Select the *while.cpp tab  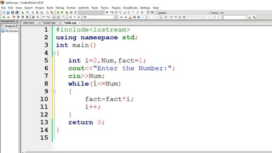(70, 23)
